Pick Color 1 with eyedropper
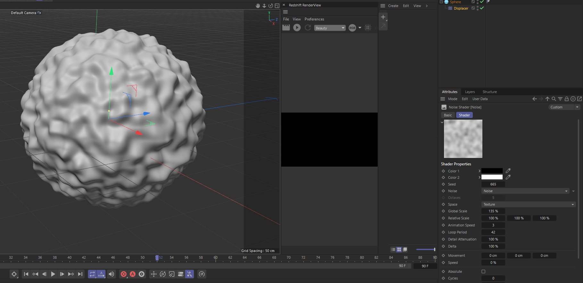 point(508,171)
